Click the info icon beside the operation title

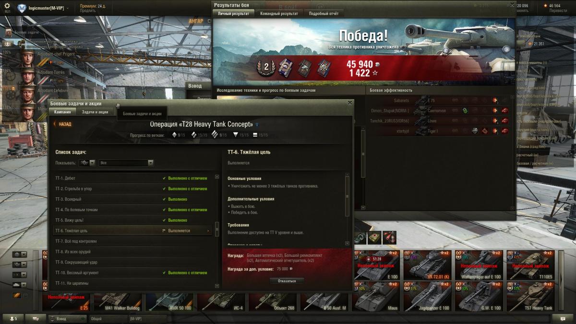(257, 124)
